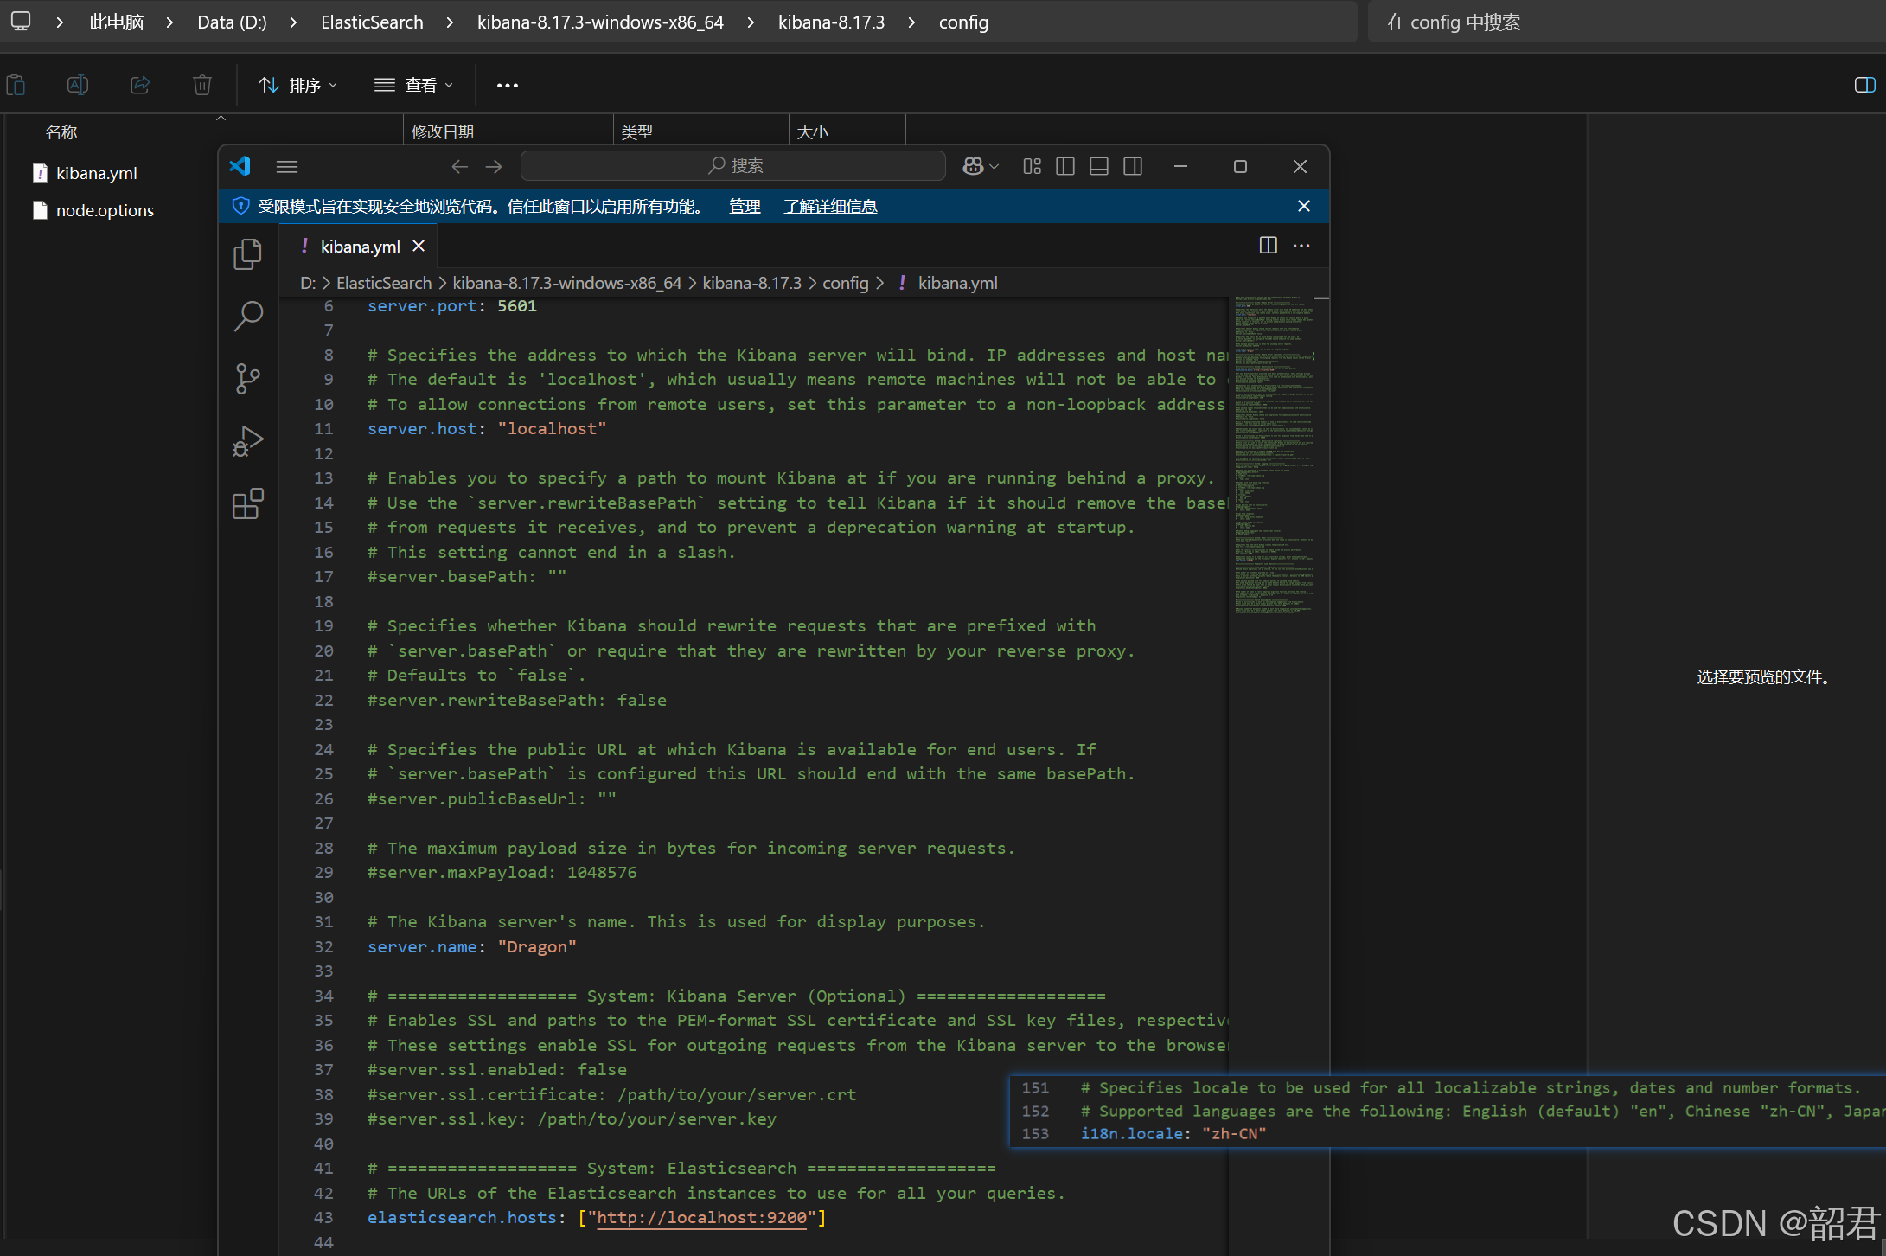This screenshot has width=1886, height=1256.
Task: Click config in the editor breadcrumb
Action: (x=845, y=283)
